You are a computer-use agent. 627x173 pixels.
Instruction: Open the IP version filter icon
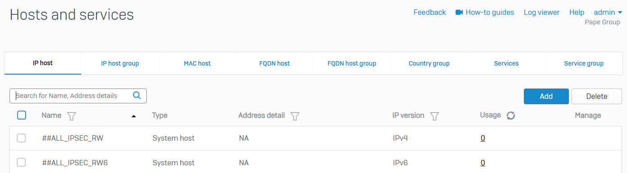pyautogui.click(x=435, y=116)
